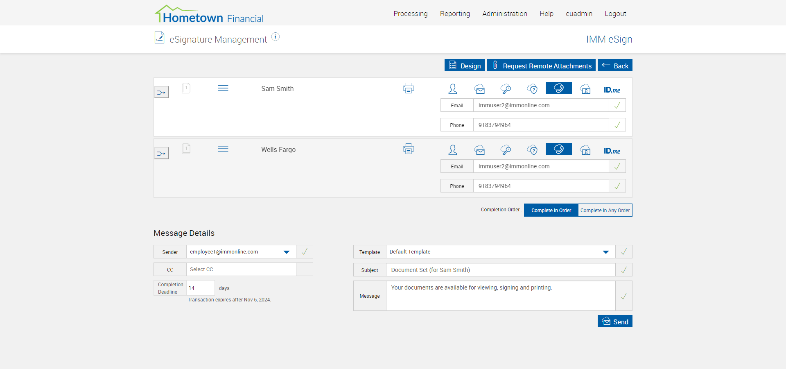Click the Message text area

click(x=501, y=296)
